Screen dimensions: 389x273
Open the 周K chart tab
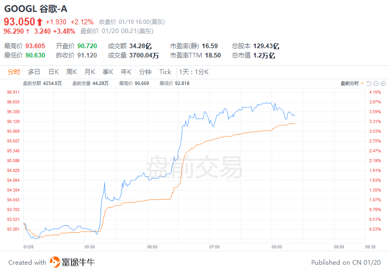coord(72,72)
